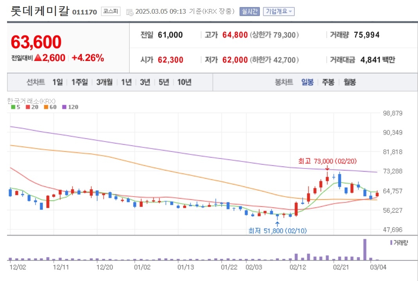Image resolution: width=418 pixels, height=281 pixels.
Task: Show the 10년 line chart
Action: click(x=184, y=82)
